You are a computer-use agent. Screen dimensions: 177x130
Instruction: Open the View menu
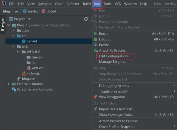click(x=31, y=4)
